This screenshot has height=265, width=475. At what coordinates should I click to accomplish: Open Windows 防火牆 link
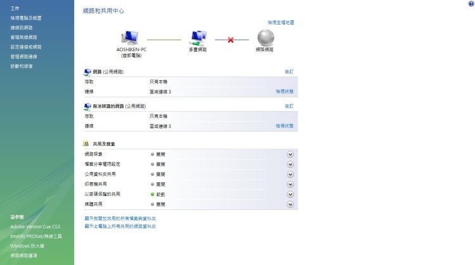coord(27,246)
